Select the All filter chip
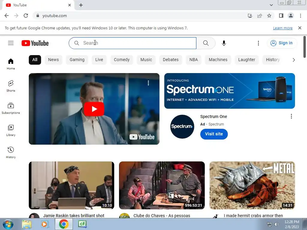 [35, 60]
